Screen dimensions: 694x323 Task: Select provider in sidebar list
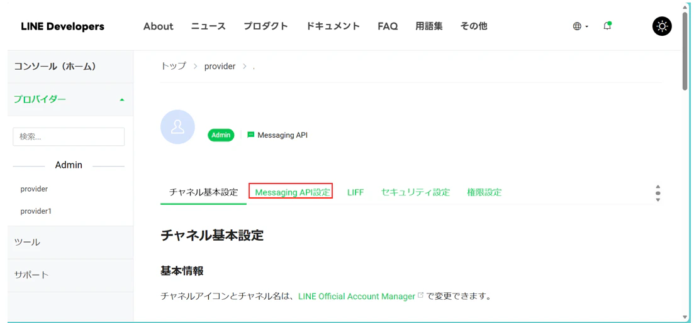click(34, 189)
